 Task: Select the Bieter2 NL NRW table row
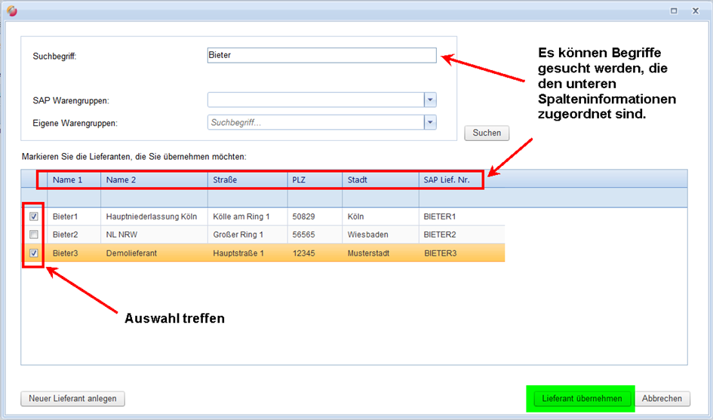click(x=226, y=235)
